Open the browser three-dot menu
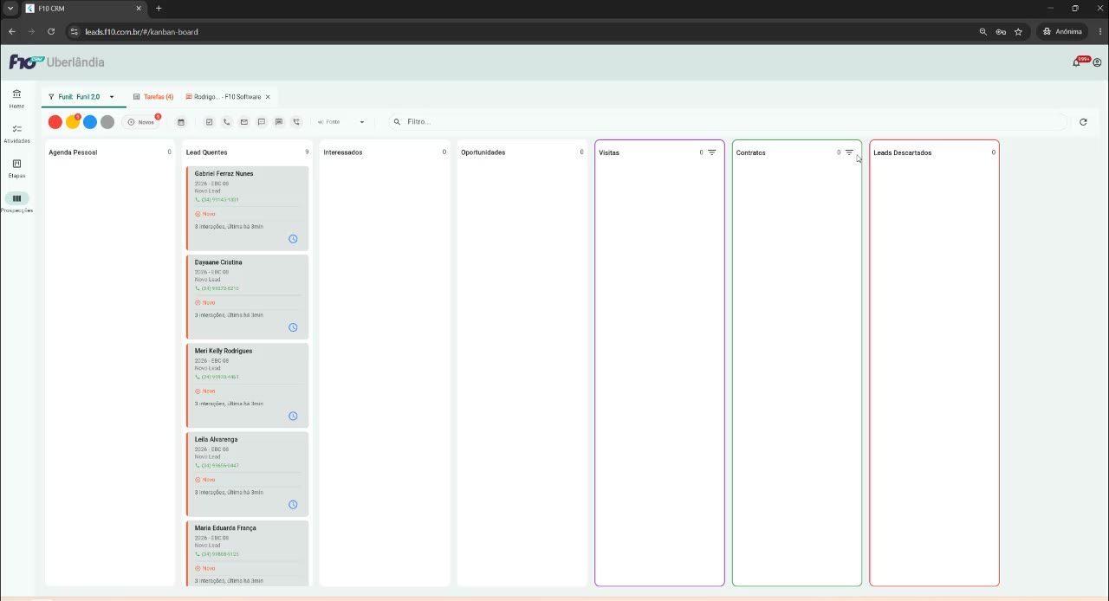 coord(1099,31)
